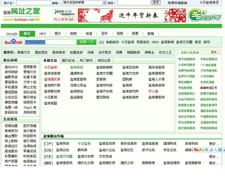225x191 pixels.
Task: Open 音乐MP3 category link
Action: point(11,67)
